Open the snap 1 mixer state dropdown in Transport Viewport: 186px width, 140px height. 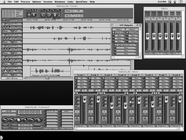tap(67, 111)
